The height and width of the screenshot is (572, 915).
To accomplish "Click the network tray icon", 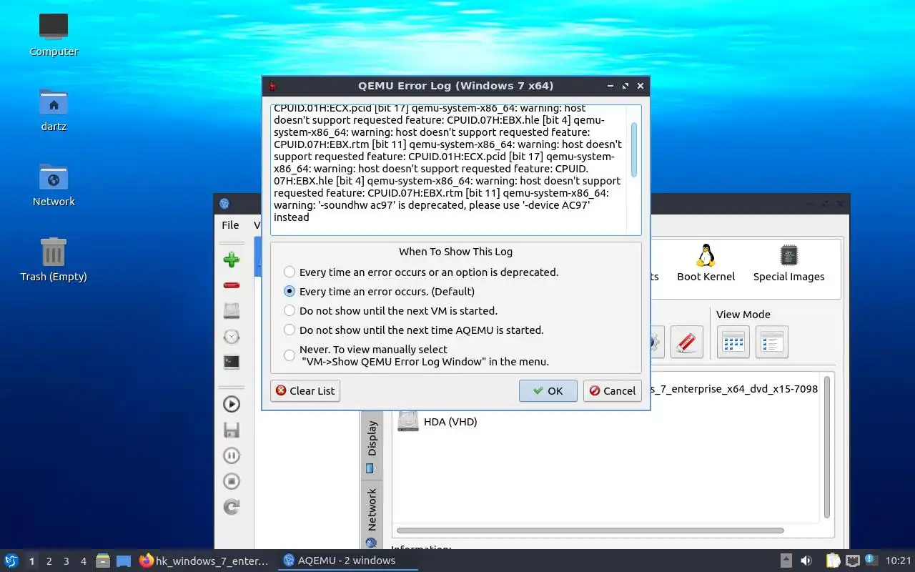I will tap(852, 561).
